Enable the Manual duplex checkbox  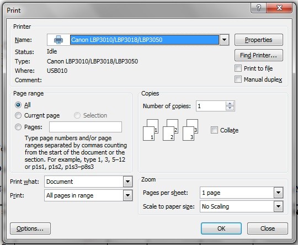point(238,79)
